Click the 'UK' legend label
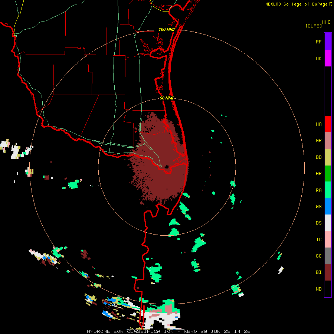 [318, 59]
